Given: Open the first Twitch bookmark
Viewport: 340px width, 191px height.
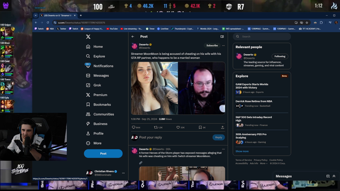Looking at the screenshot, I should [x=39, y=29].
